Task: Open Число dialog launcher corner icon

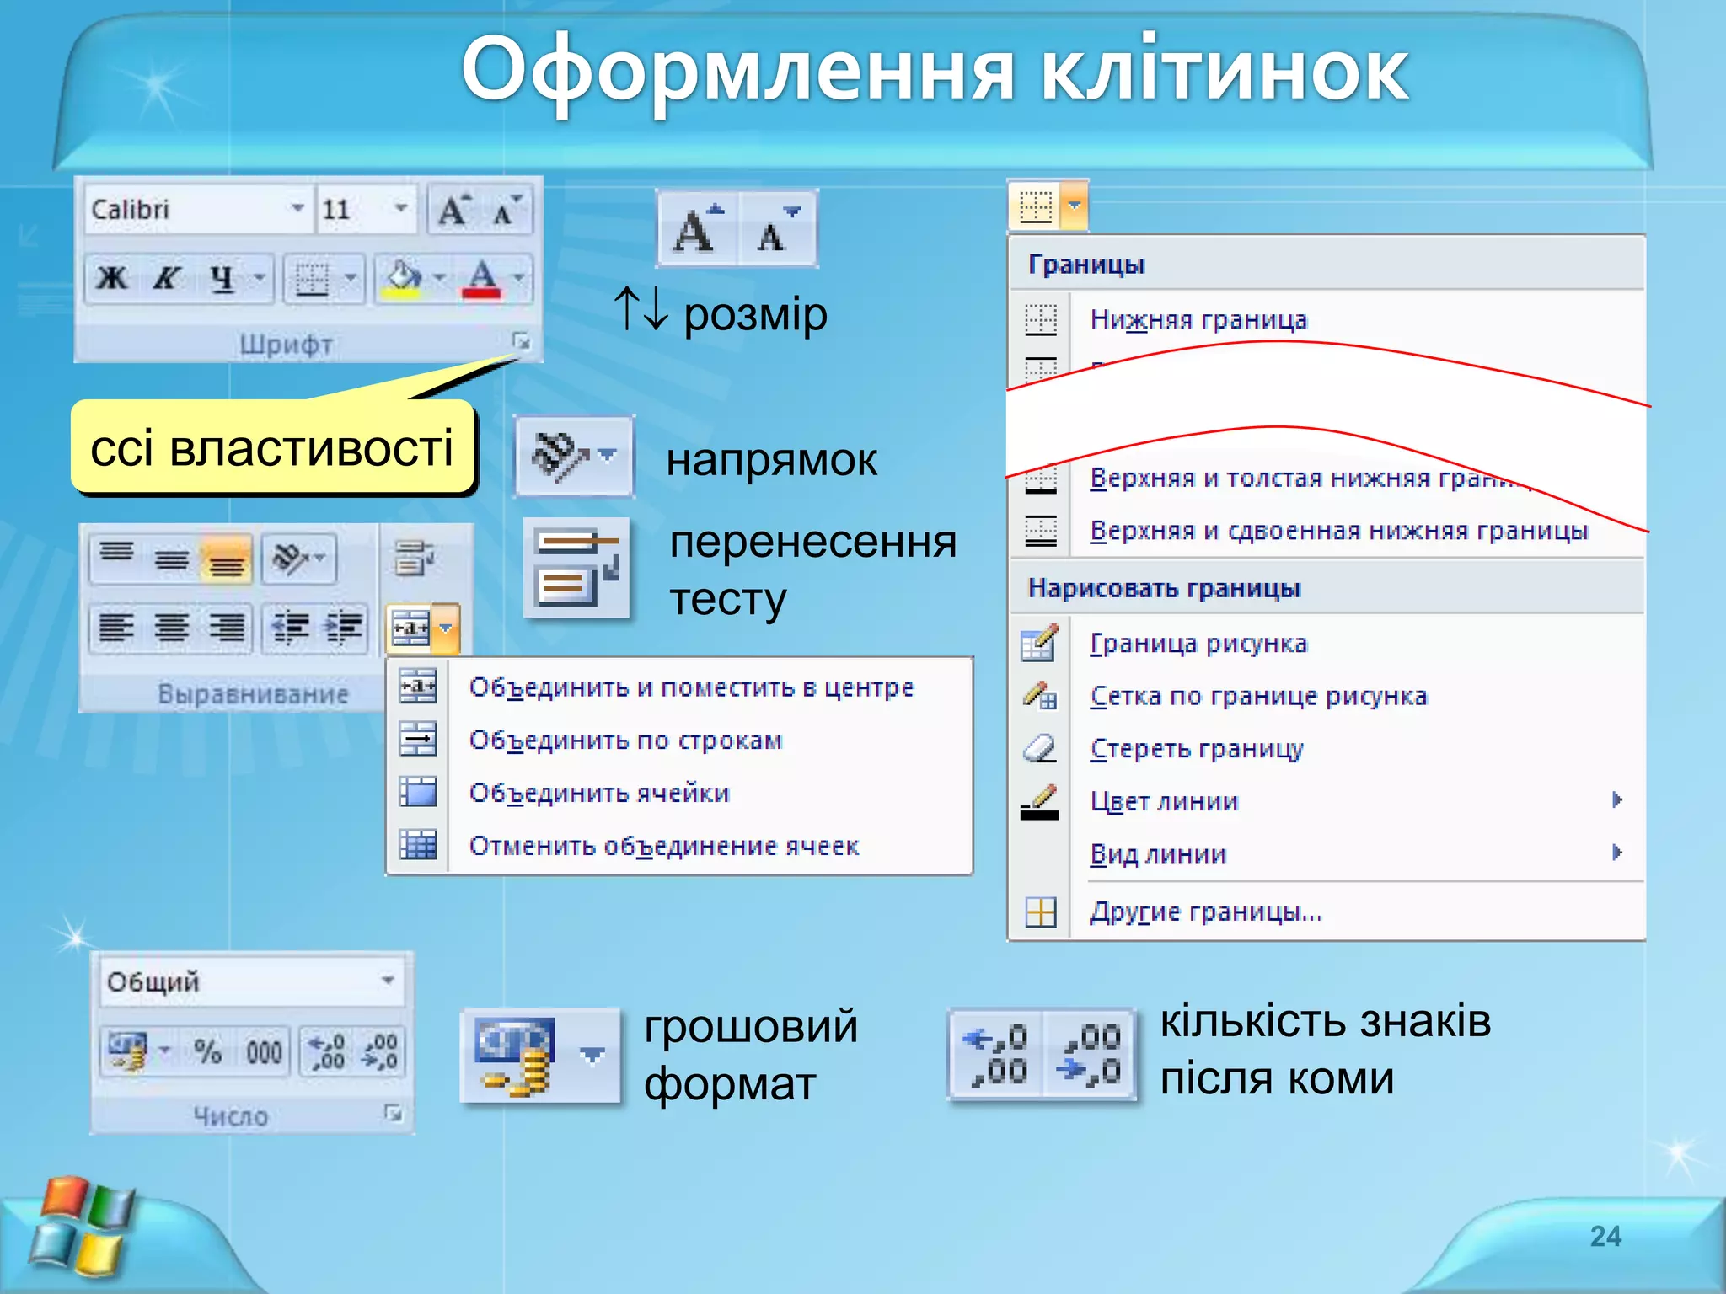Action: [x=393, y=1113]
